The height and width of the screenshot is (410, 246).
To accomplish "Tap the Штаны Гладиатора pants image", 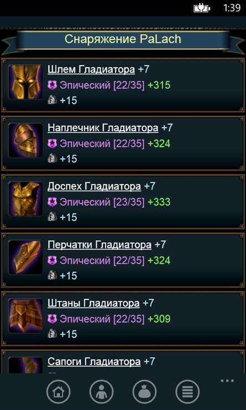I will point(26,316).
